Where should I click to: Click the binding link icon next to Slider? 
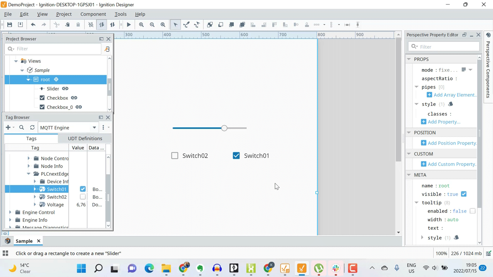[x=65, y=88]
